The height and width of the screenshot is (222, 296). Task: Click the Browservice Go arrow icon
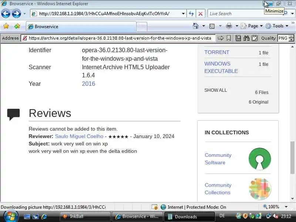coord(221,38)
